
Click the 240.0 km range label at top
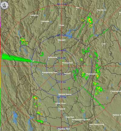[x=61, y=4]
